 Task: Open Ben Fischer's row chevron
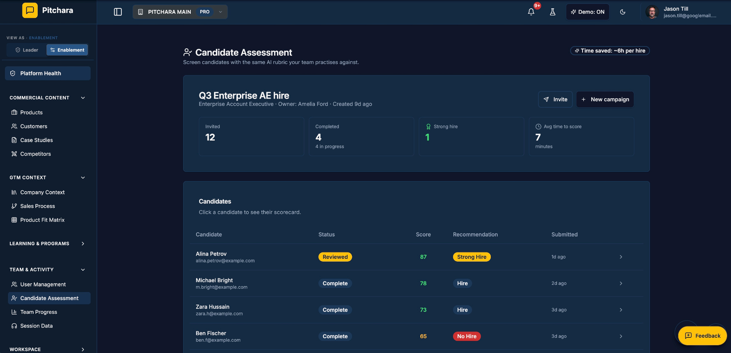pos(621,336)
